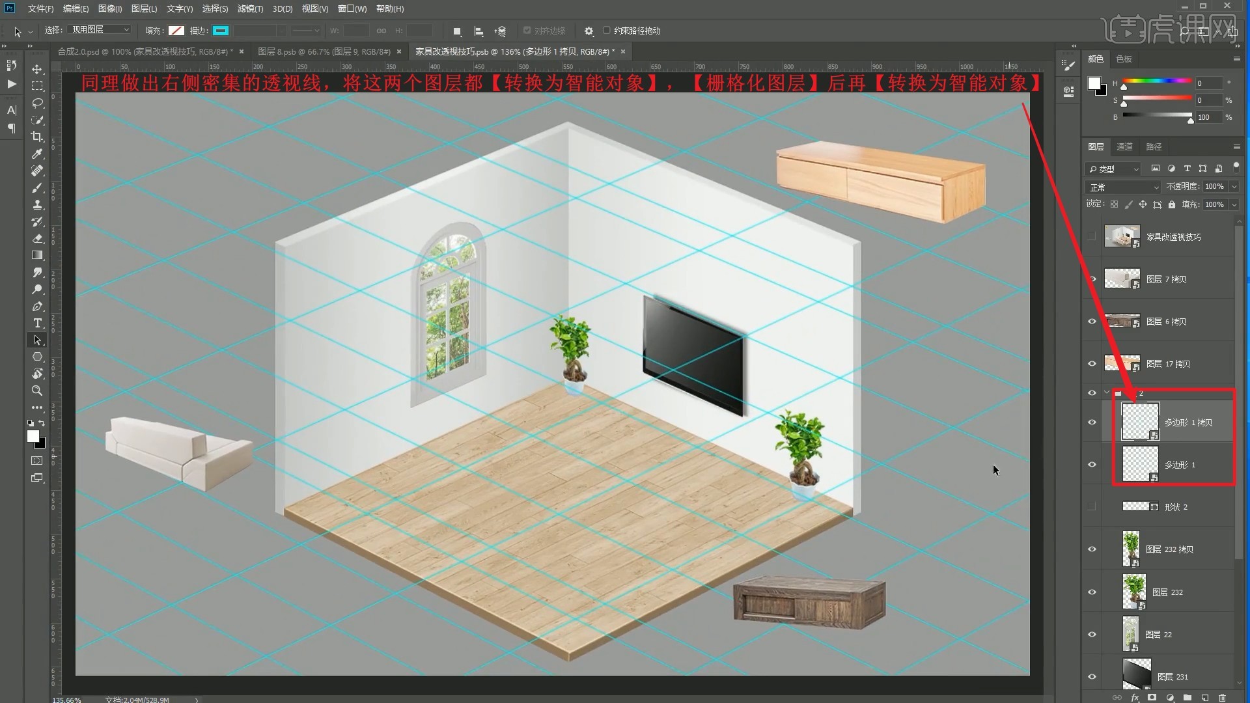The height and width of the screenshot is (703, 1250).
Task: Filter for pixel layers icon
Action: pos(1156,169)
